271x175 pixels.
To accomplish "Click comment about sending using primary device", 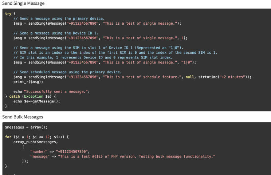I will point(59,19).
